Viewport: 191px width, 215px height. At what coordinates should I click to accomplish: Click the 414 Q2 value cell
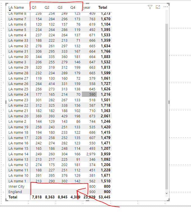[x=51, y=84]
